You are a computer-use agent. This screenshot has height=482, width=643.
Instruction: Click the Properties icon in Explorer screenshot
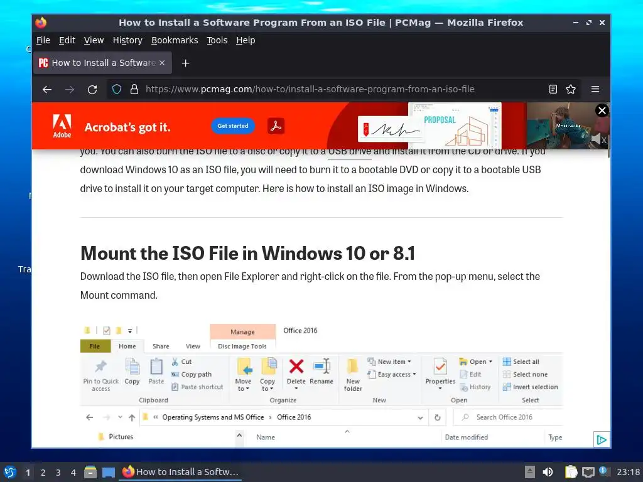click(440, 367)
